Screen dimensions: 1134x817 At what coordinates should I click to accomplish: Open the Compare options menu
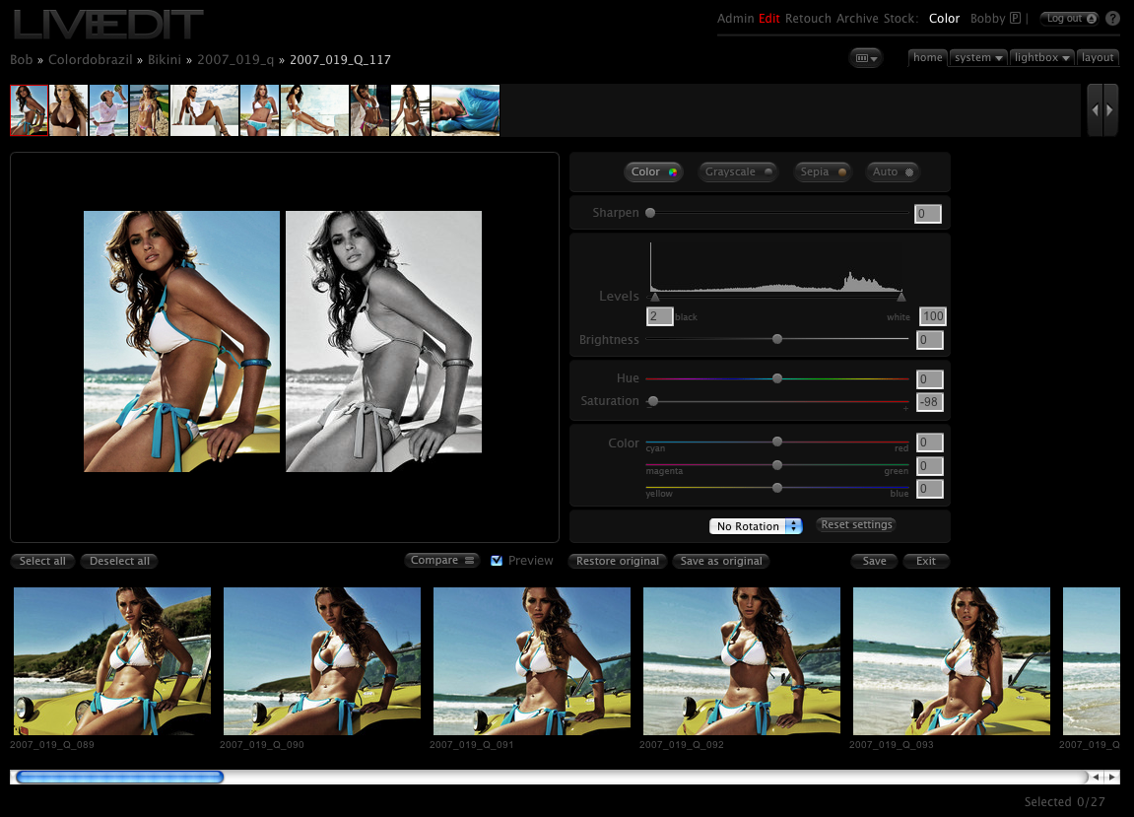pyautogui.click(x=441, y=560)
